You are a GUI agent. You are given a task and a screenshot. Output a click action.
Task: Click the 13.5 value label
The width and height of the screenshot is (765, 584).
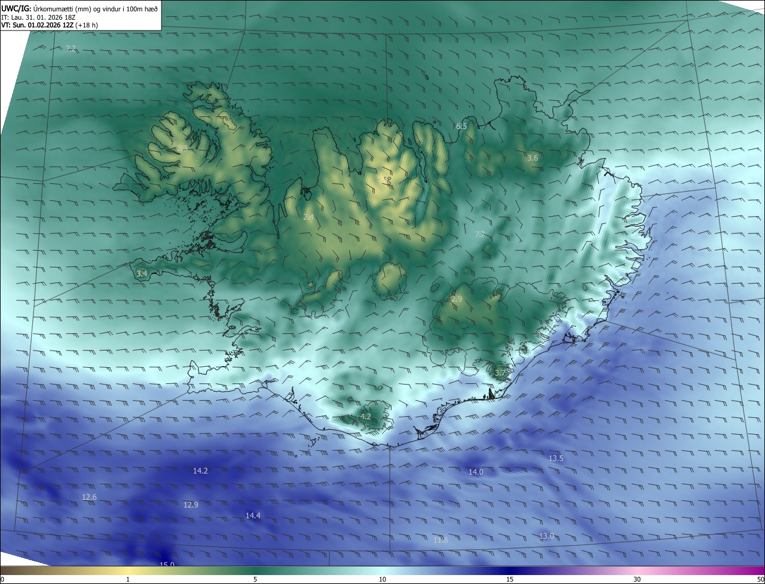(556, 458)
